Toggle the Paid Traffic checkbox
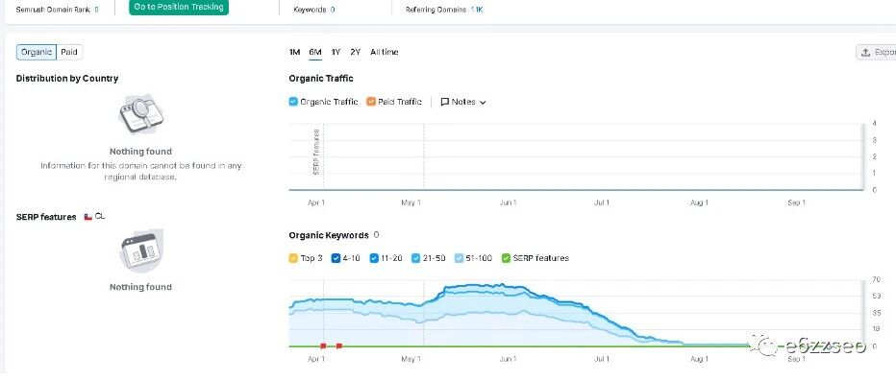Viewport: 896px width, 381px height. [371, 102]
